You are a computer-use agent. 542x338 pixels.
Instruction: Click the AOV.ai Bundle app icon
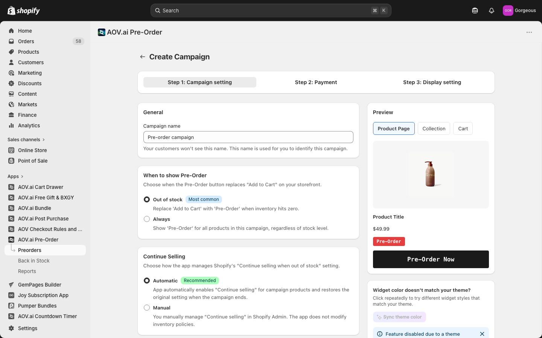pos(11,208)
